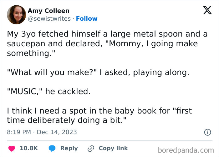Open the info circle icon
The width and height of the screenshot is (219, 157).
point(207,132)
